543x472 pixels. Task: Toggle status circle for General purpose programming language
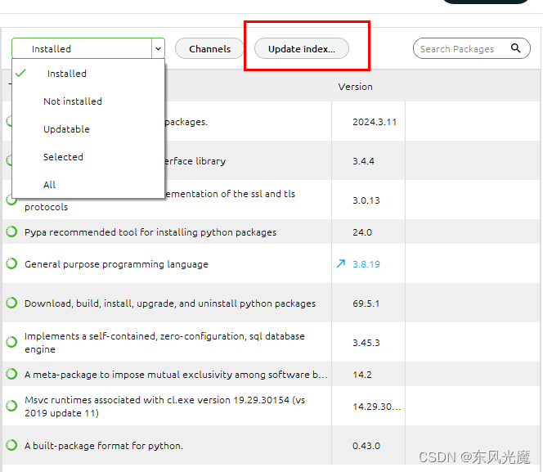[11, 263]
